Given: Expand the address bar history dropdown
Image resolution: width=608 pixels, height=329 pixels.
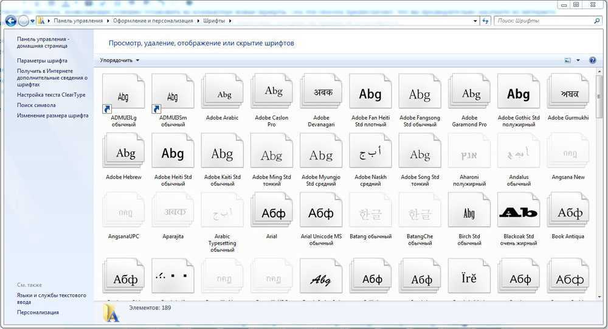Looking at the screenshot, I should (x=475, y=21).
